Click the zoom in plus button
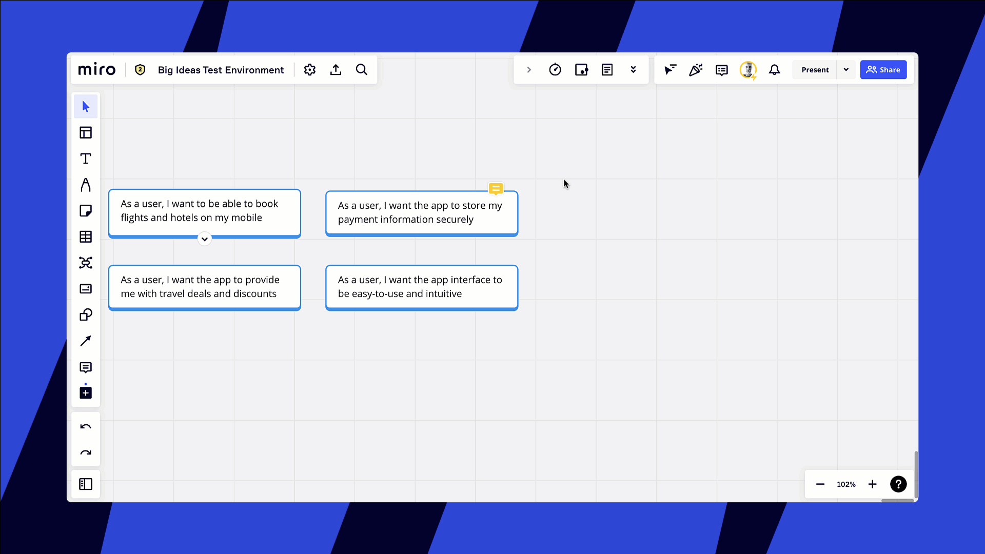The width and height of the screenshot is (985, 554). coord(872,484)
